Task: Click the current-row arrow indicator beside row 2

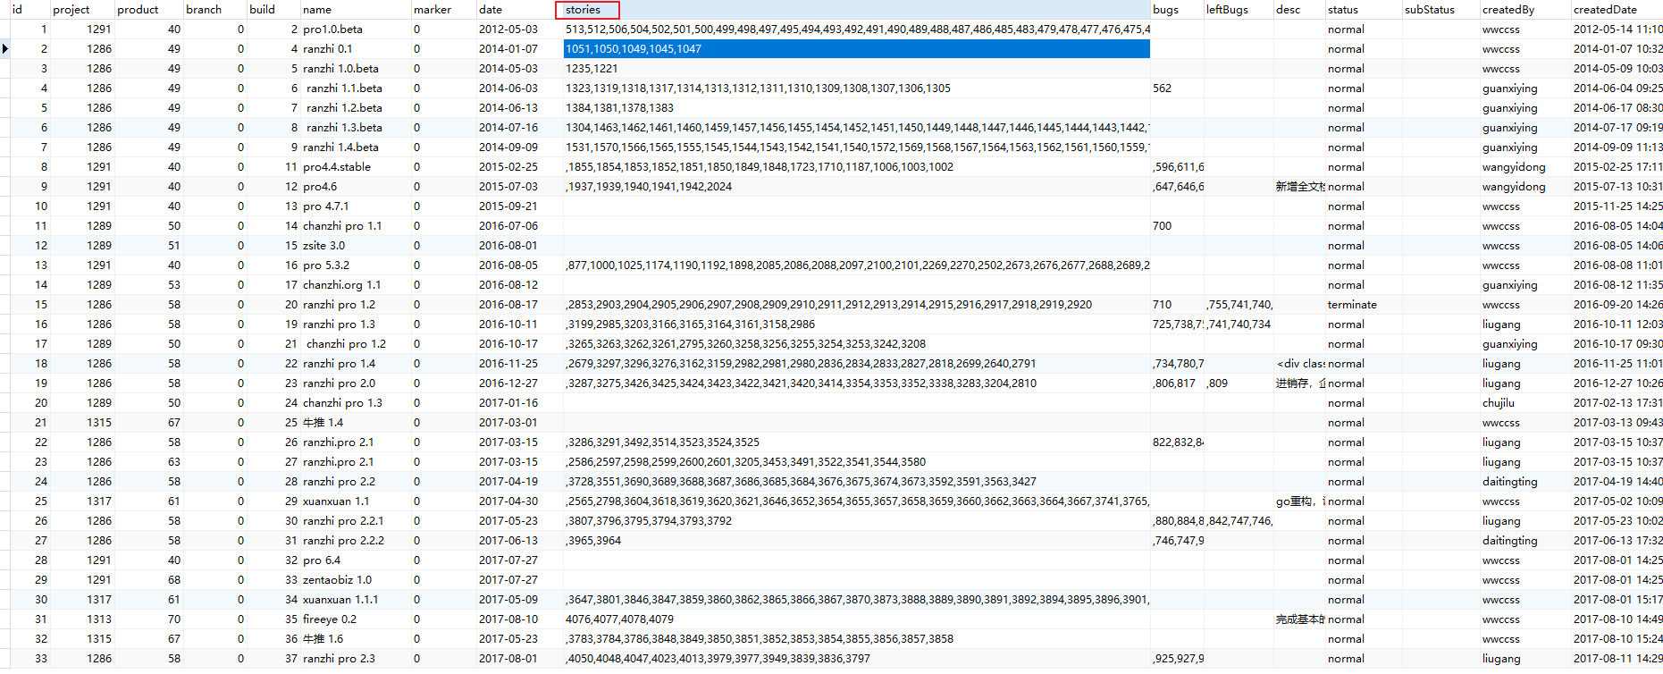Action: 5,48
